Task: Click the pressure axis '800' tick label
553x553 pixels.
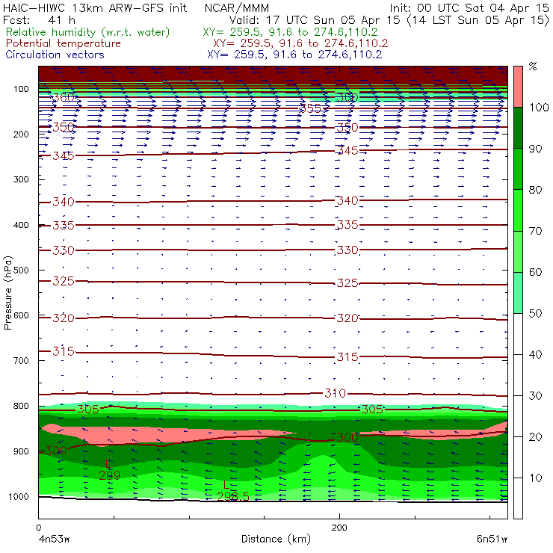Action: (x=21, y=406)
